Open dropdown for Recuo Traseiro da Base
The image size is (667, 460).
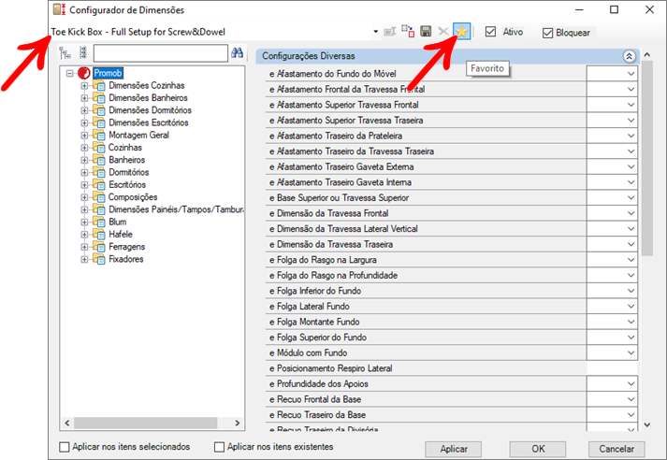[631, 415]
